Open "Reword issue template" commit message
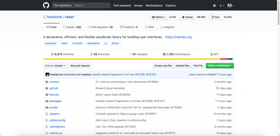The height and width of the screenshot is (136, 280). click(x=110, y=88)
